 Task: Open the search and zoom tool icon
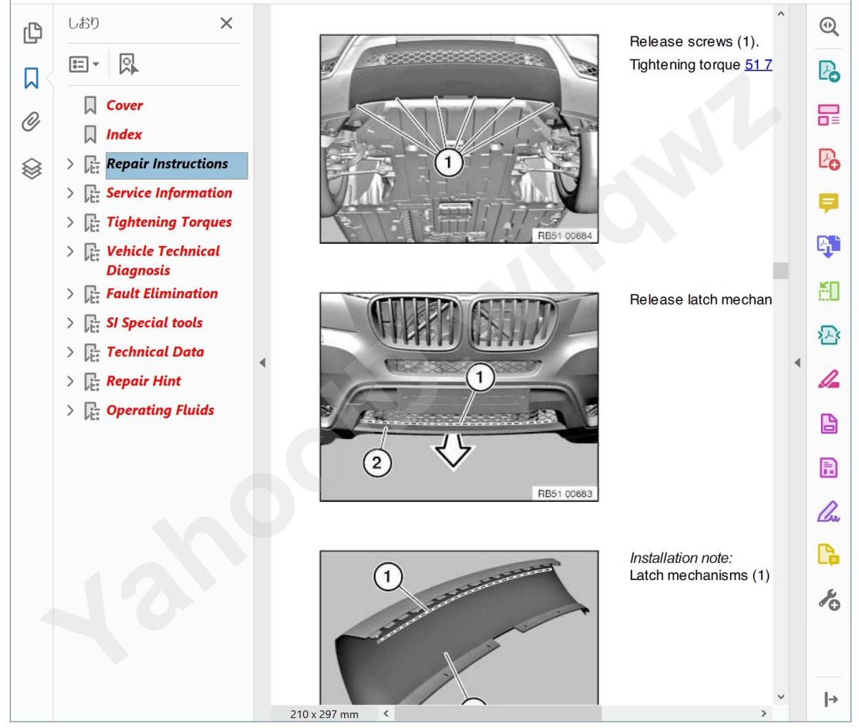coord(829,26)
